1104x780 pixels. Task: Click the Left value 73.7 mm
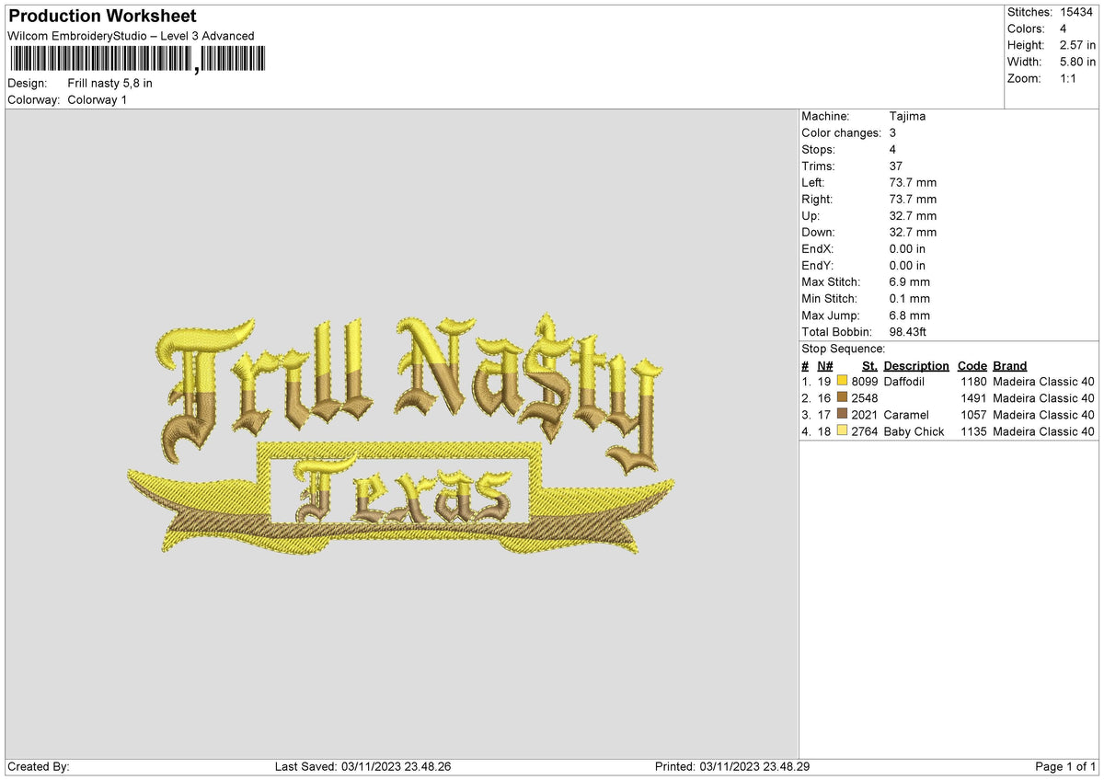(x=913, y=183)
